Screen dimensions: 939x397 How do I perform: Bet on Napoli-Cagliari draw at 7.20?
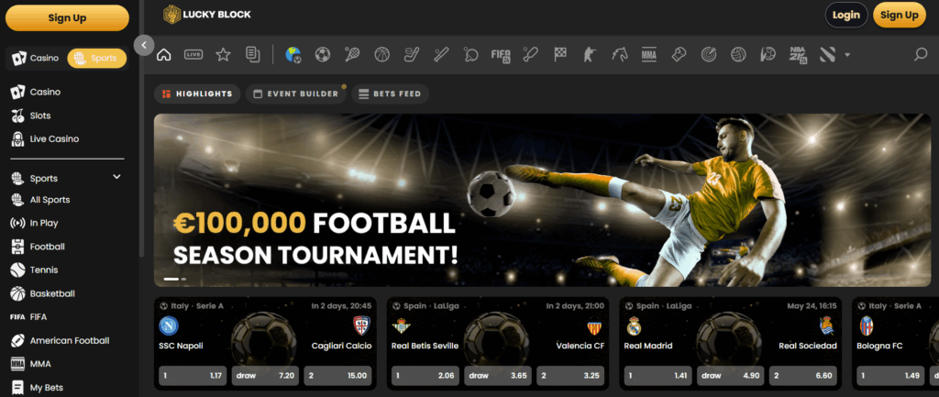coord(265,375)
